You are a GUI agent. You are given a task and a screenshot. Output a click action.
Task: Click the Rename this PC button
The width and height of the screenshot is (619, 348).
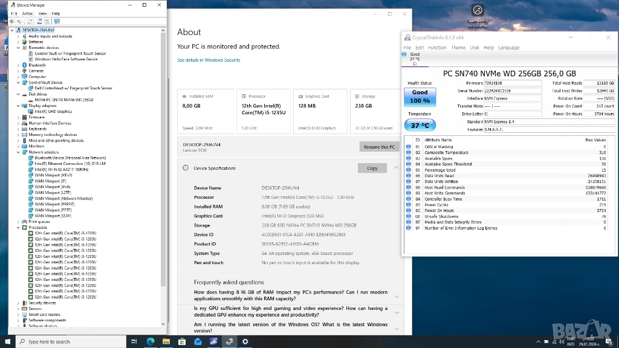point(380,147)
